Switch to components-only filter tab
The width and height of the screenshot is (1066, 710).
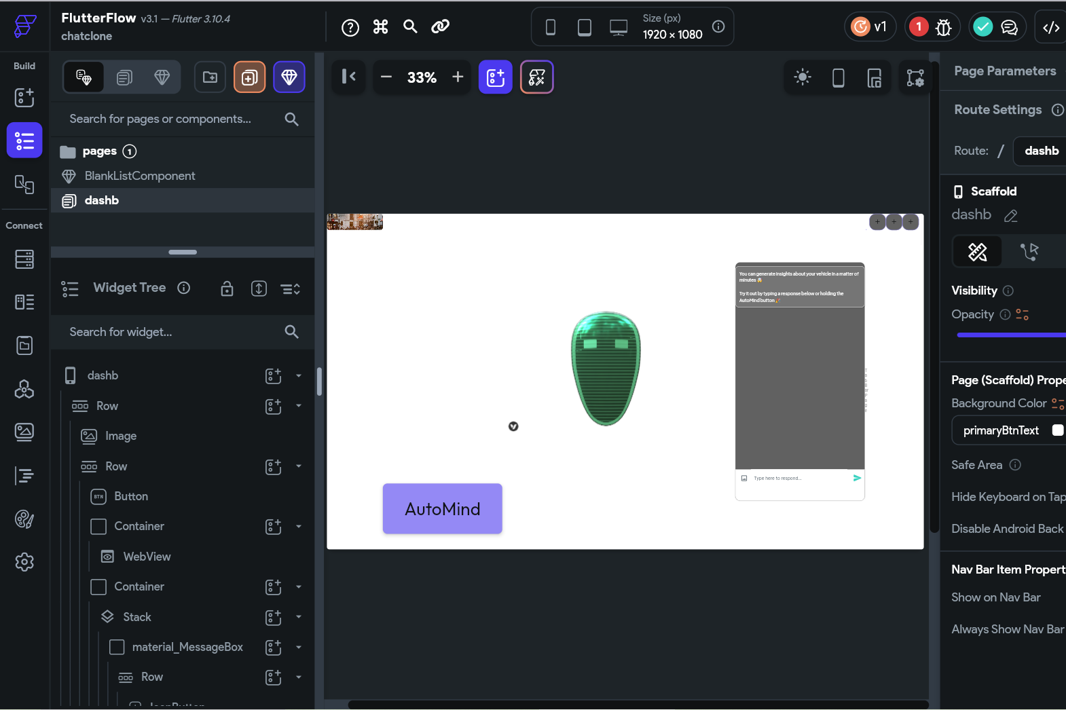point(162,77)
